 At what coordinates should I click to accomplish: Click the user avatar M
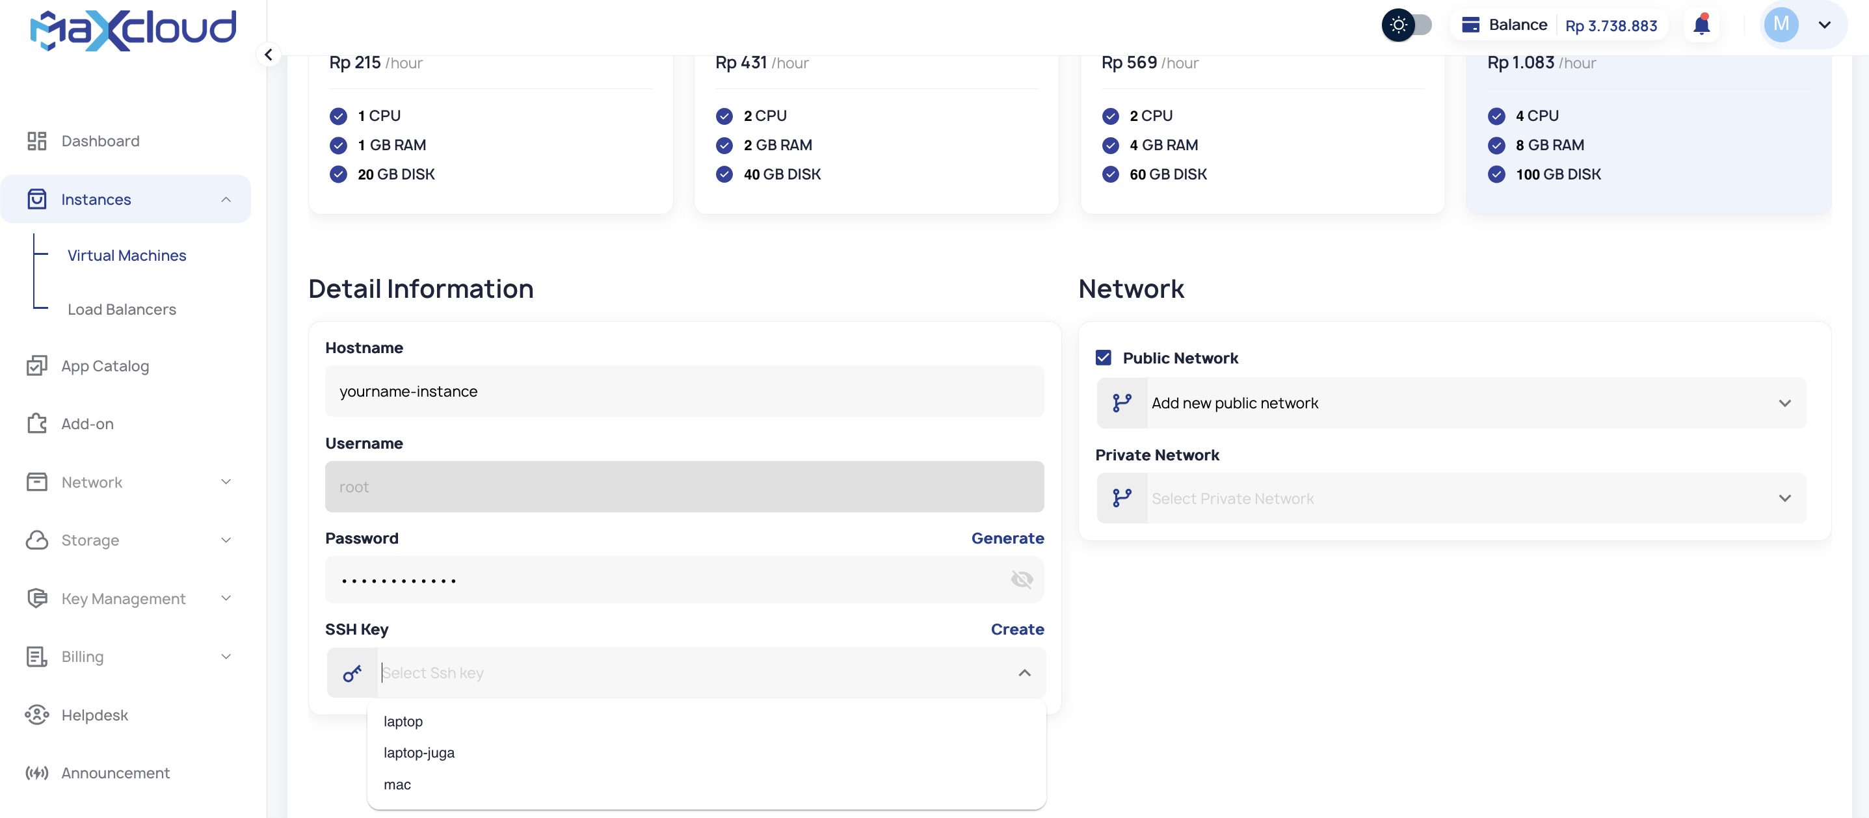click(1781, 25)
